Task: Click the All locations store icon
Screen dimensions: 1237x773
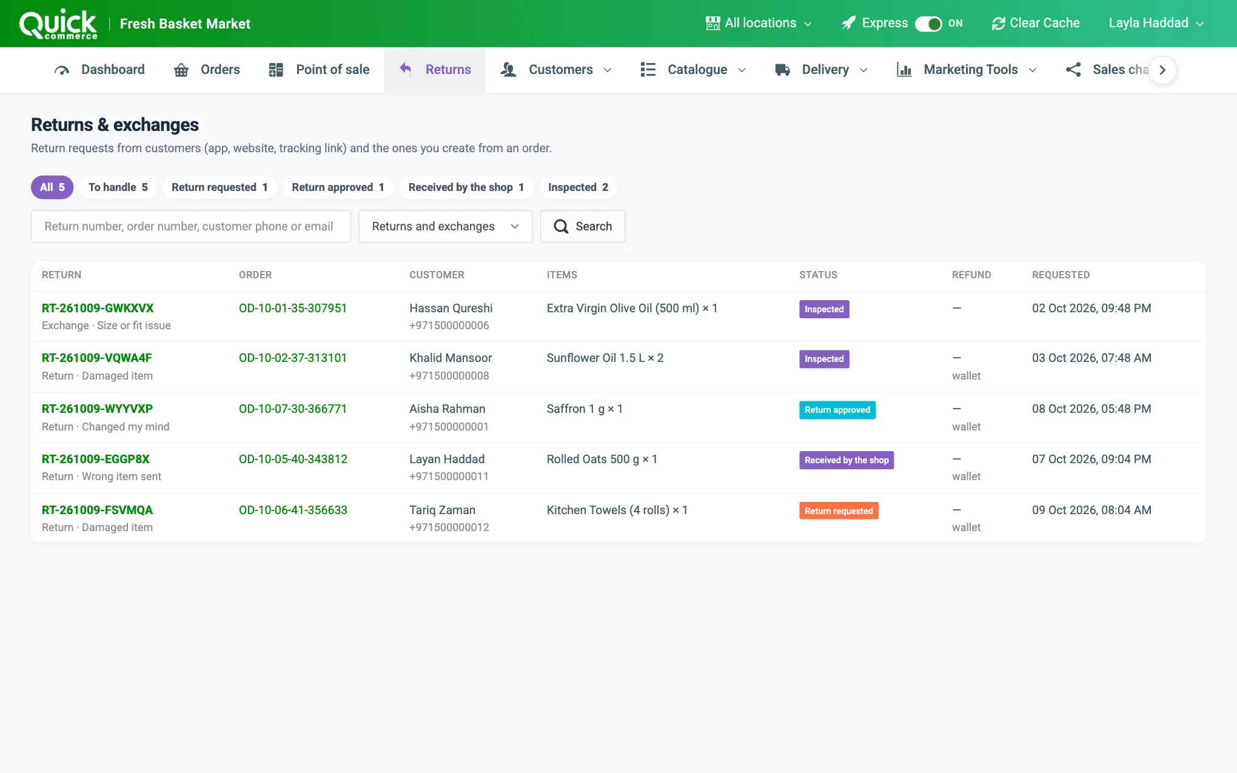Action: (x=713, y=23)
